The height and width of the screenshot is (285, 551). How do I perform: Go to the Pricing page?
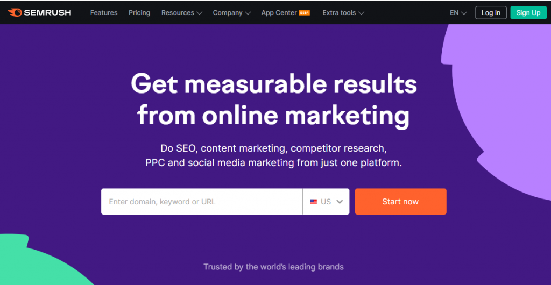(139, 12)
